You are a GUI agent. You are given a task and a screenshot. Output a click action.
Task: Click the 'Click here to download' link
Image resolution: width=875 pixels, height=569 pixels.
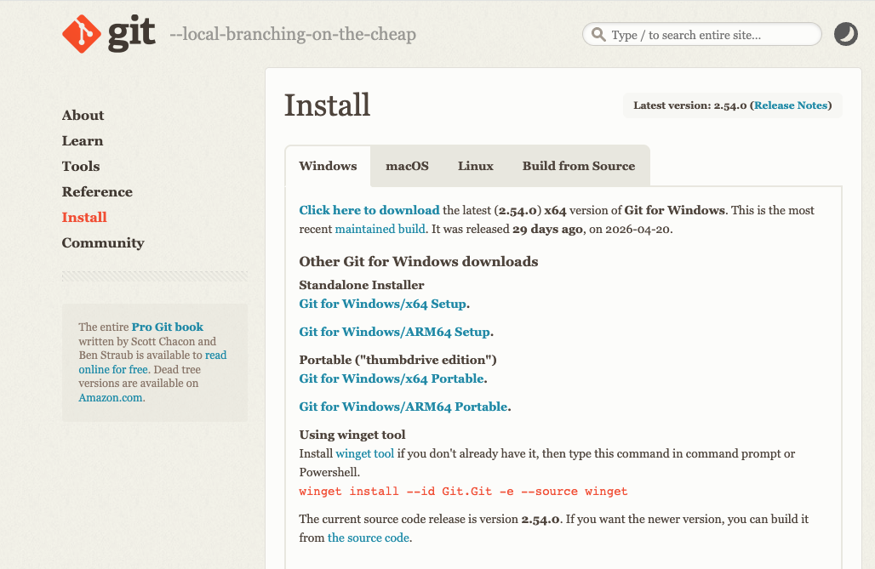click(369, 210)
